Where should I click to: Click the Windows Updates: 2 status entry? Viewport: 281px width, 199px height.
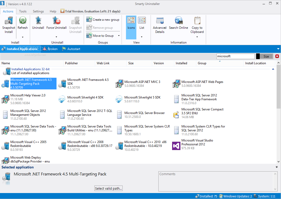(235, 196)
